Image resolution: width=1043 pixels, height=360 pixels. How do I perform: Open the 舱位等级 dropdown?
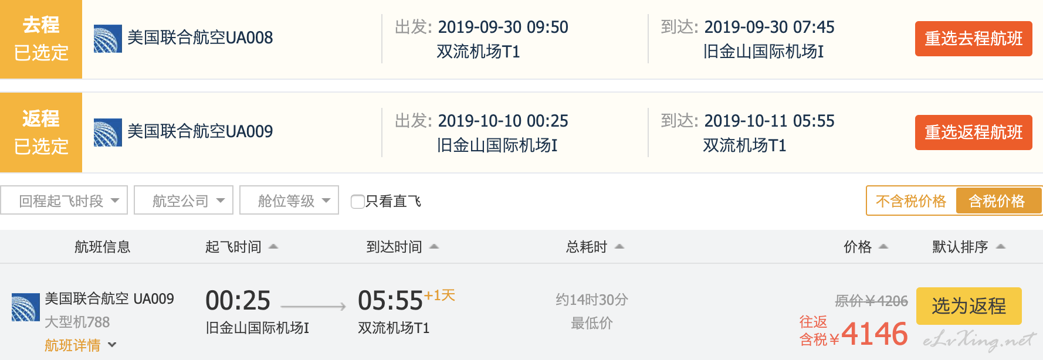(289, 201)
